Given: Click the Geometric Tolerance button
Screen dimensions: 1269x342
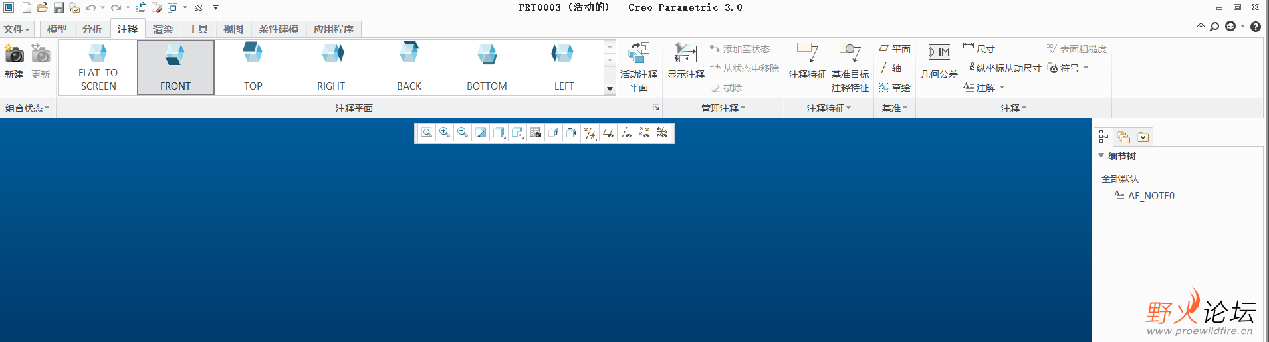Looking at the screenshot, I should point(939,61).
